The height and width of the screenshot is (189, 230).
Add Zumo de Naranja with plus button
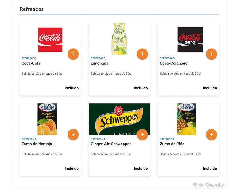click(73, 134)
